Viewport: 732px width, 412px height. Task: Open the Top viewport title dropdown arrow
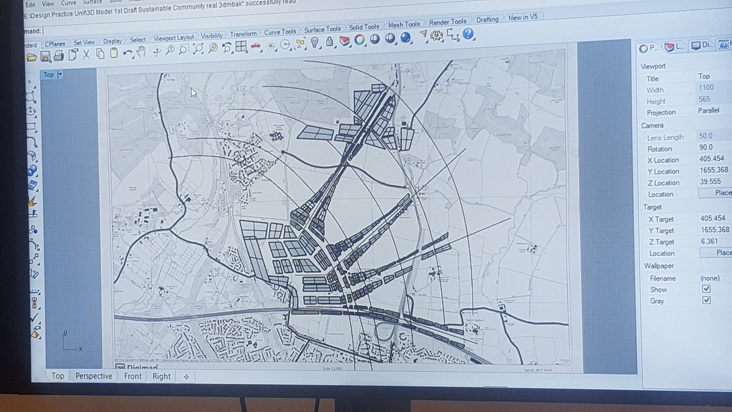[x=60, y=74]
